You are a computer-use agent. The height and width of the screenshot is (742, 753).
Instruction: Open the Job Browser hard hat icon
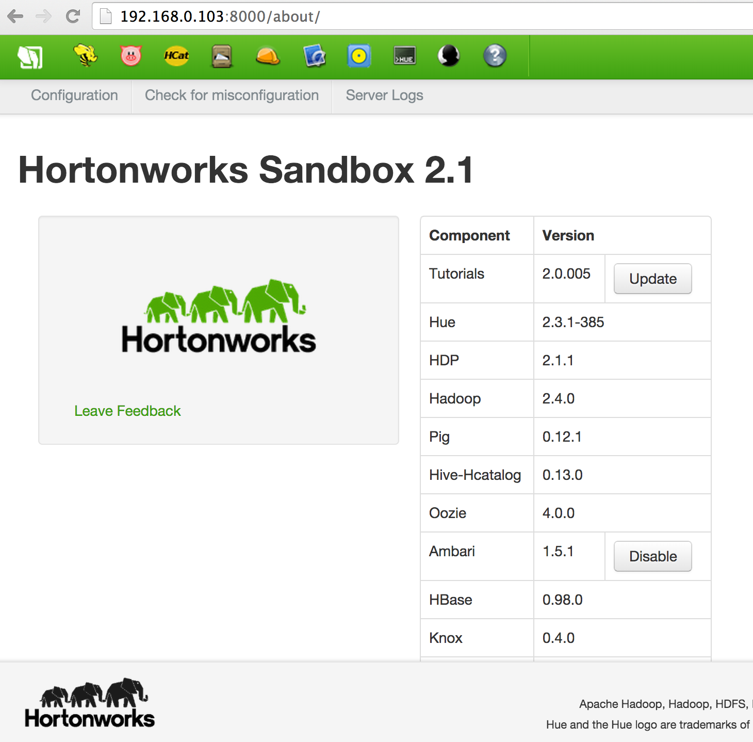click(x=268, y=56)
